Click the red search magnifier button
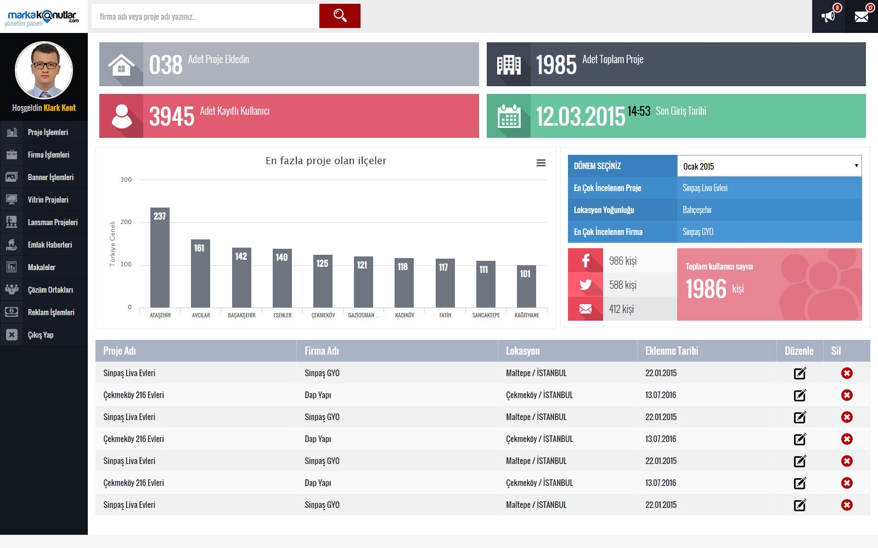Image resolution: width=878 pixels, height=548 pixels. coord(340,16)
